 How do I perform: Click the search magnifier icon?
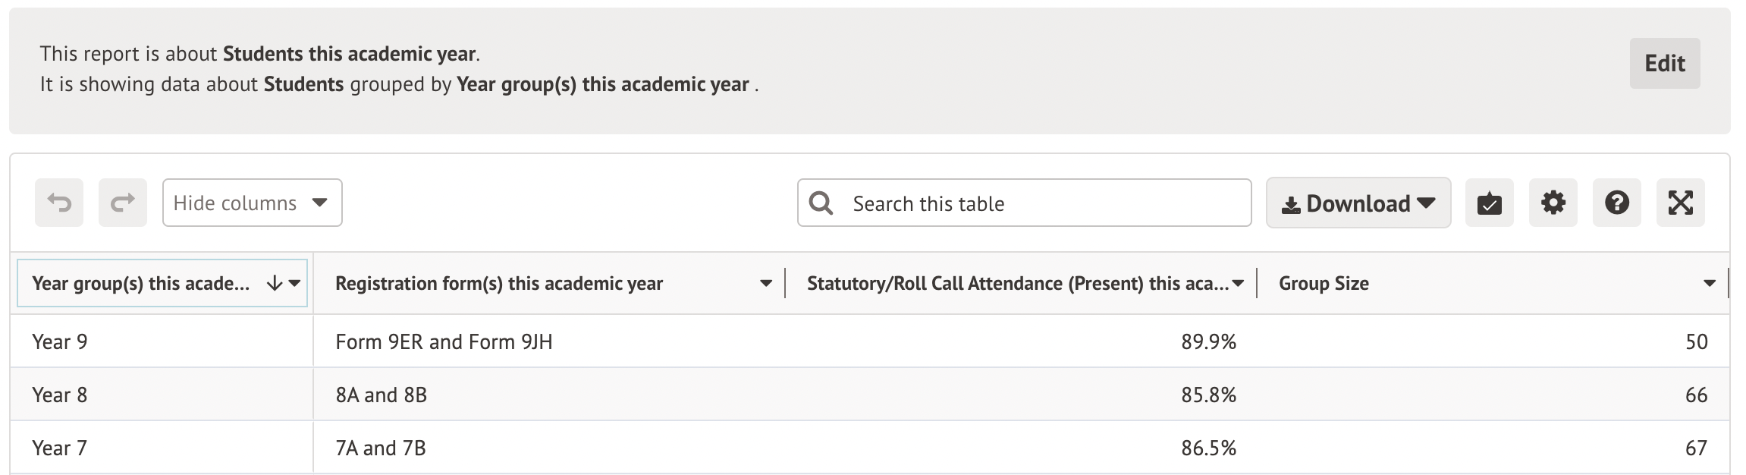click(x=821, y=203)
